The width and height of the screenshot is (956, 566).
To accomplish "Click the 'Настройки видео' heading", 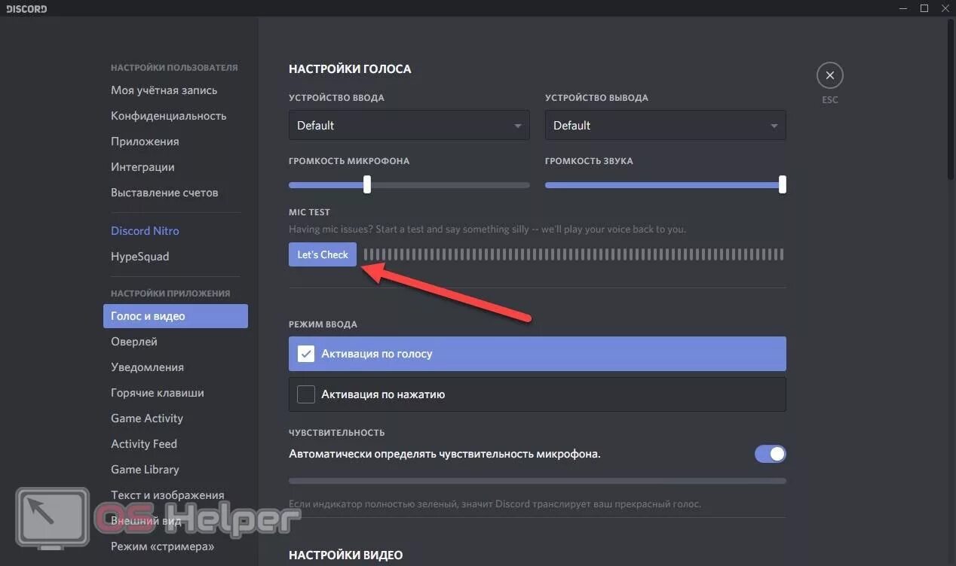I will point(346,555).
